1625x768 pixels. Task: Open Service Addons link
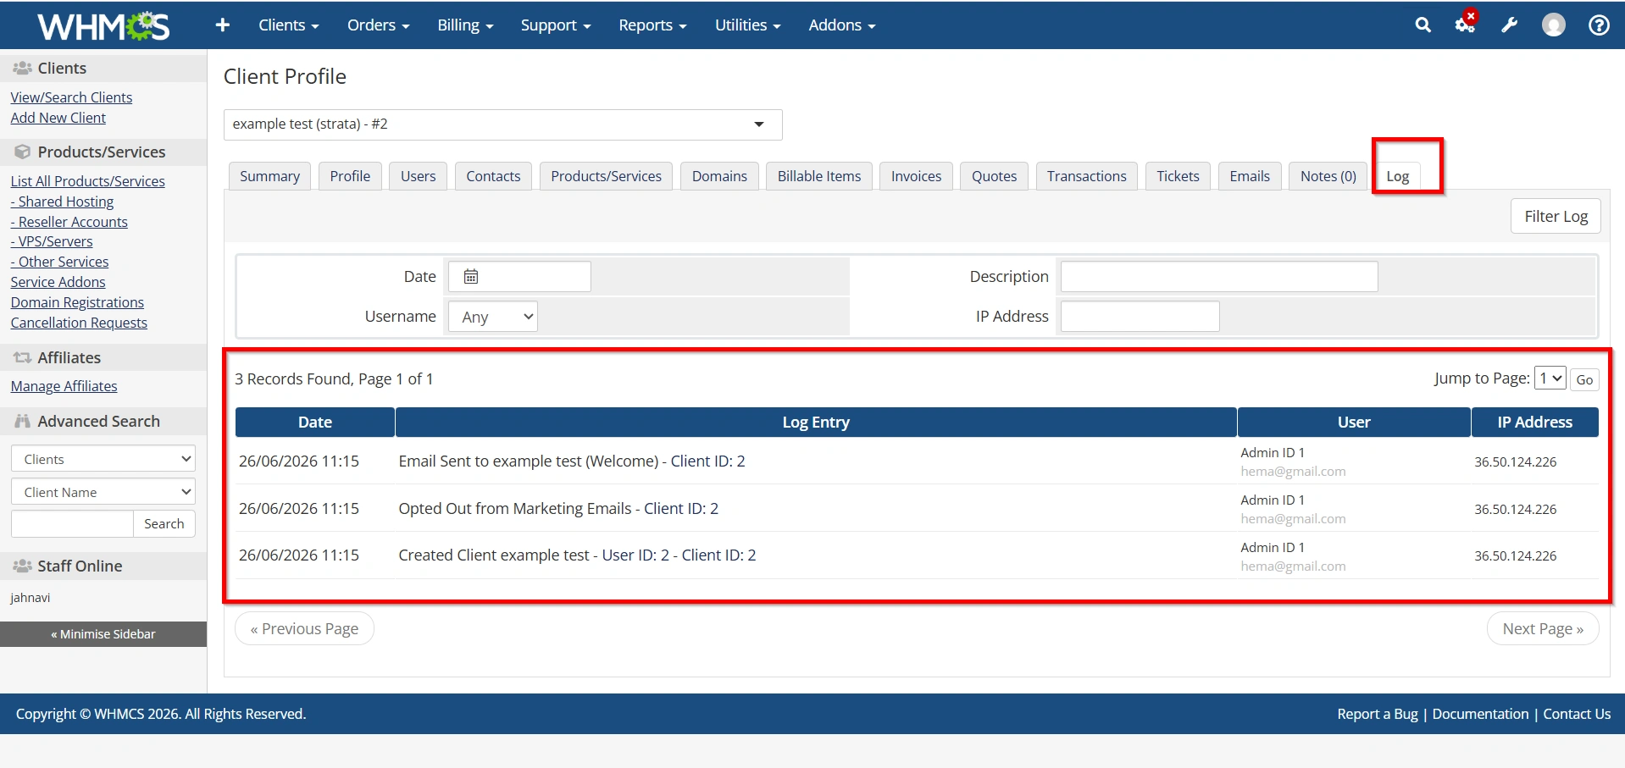click(58, 282)
